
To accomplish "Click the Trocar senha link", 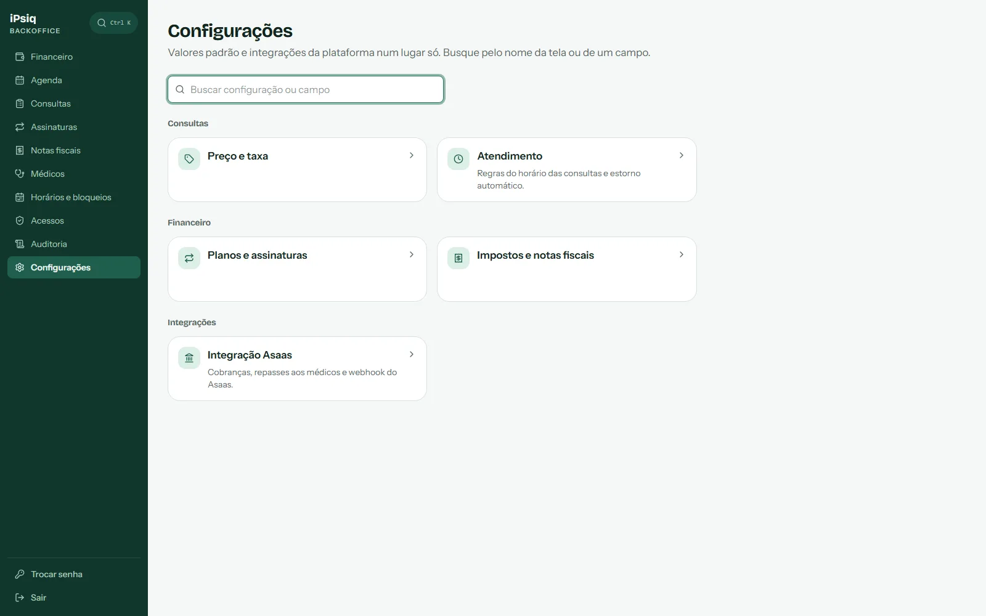I will point(74,574).
